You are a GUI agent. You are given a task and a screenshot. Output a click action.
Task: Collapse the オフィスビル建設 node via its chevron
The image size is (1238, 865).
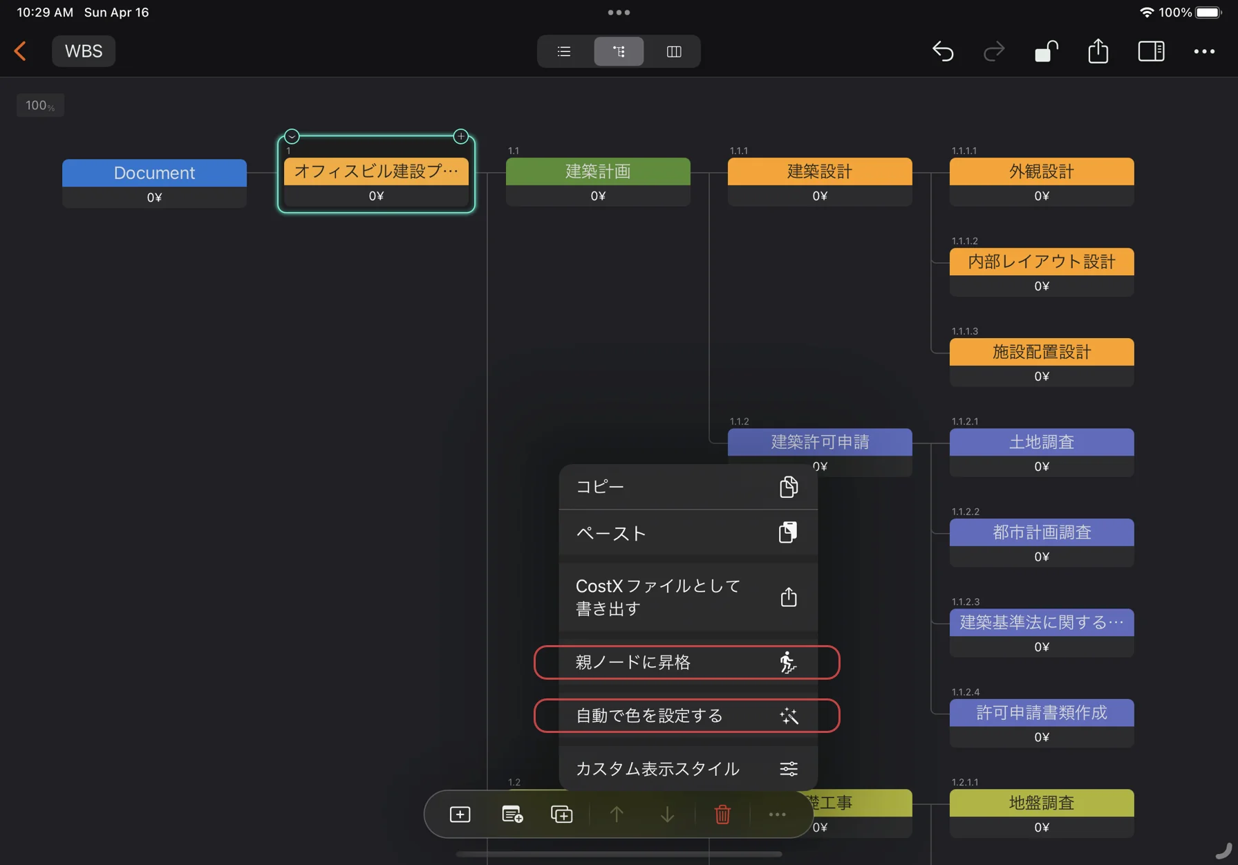click(292, 136)
